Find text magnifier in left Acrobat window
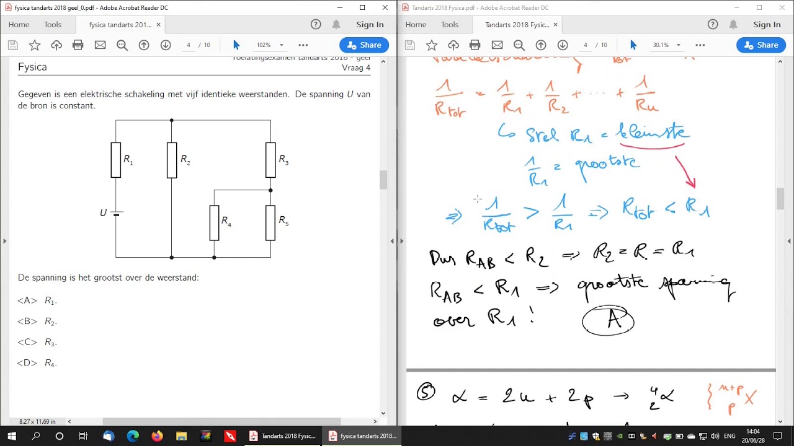The height and width of the screenshot is (446, 794). (x=122, y=45)
